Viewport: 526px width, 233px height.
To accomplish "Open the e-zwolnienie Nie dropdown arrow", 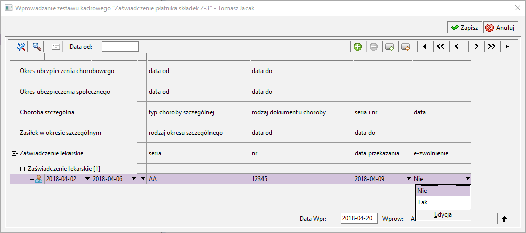I will coord(467,179).
